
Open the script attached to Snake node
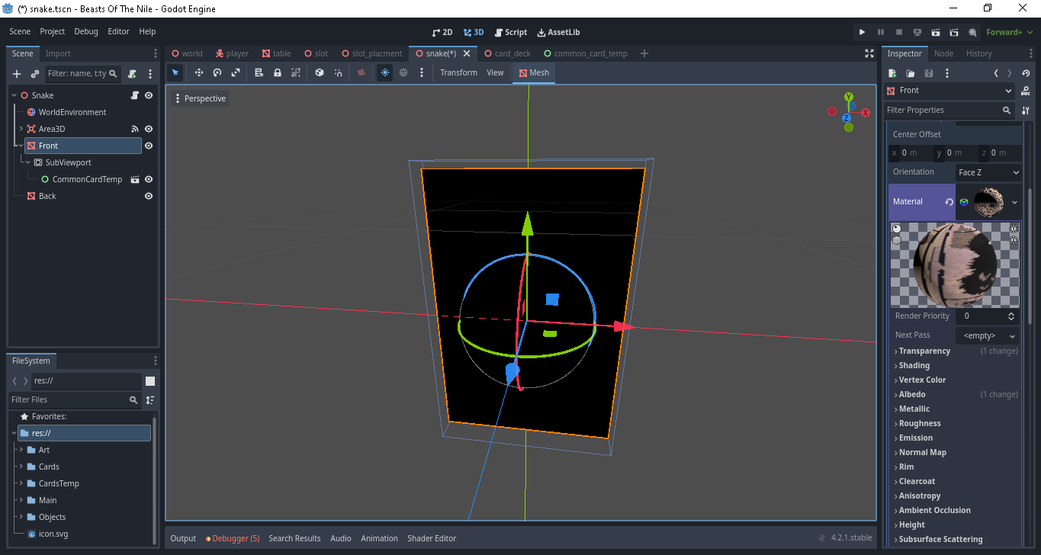click(x=135, y=95)
